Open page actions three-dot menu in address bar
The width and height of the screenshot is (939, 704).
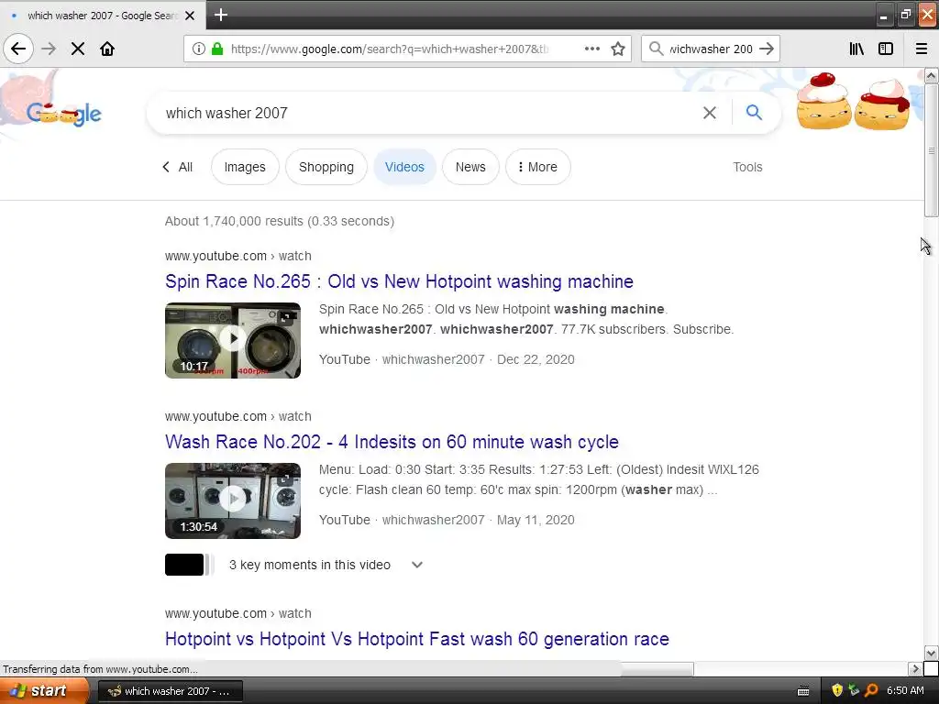click(591, 49)
